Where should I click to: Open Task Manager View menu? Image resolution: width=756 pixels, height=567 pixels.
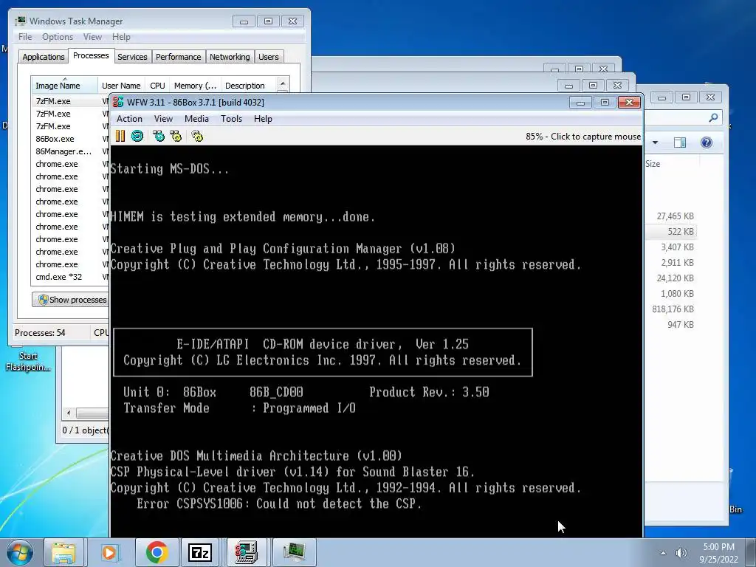(x=92, y=37)
